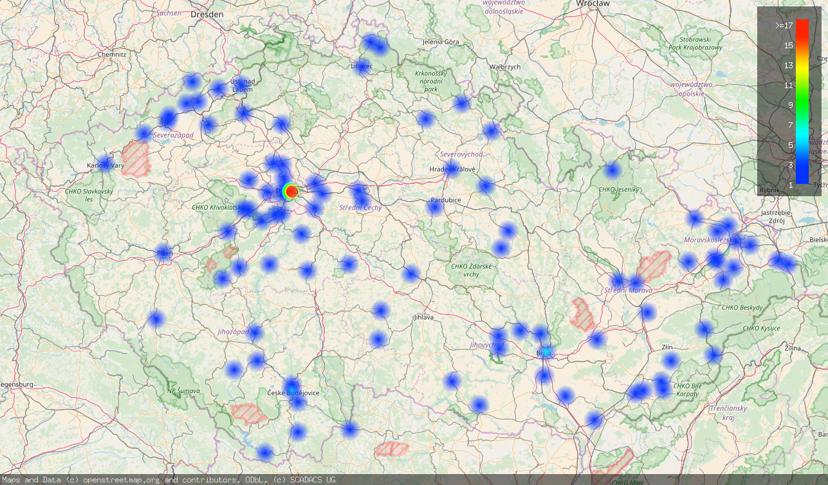Image resolution: width=828 pixels, height=485 pixels.
Task: Select the Pardubice label on the map
Action: [x=445, y=200]
